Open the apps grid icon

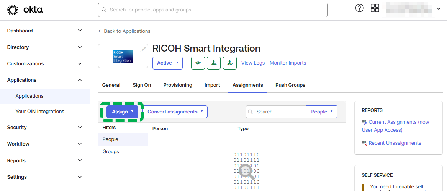(x=375, y=8)
